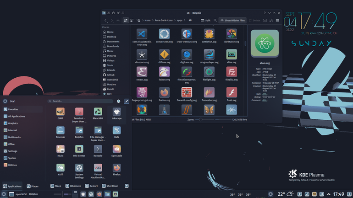Open Dolphin hamburger menu
Screen dimensions: 353x198
[277, 21]
